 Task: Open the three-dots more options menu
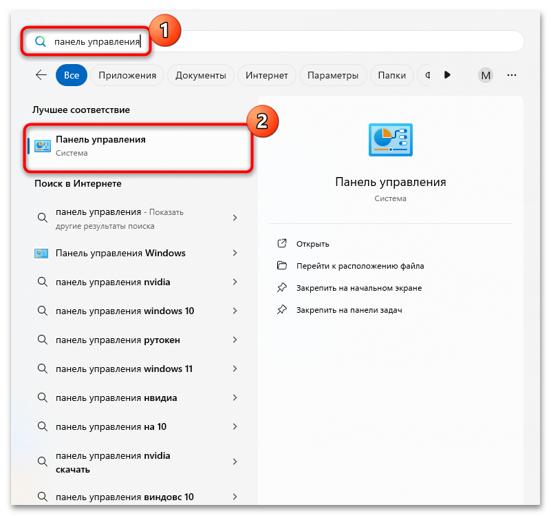tap(512, 75)
